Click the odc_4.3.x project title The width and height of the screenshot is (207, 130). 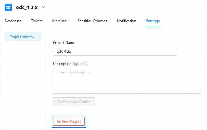click(x=27, y=7)
